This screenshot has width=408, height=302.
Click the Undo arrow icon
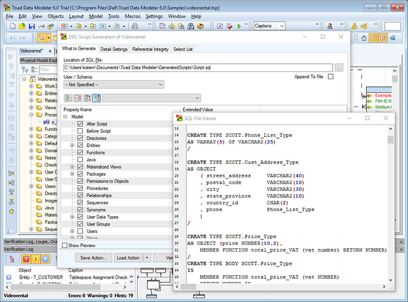point(13,38)
